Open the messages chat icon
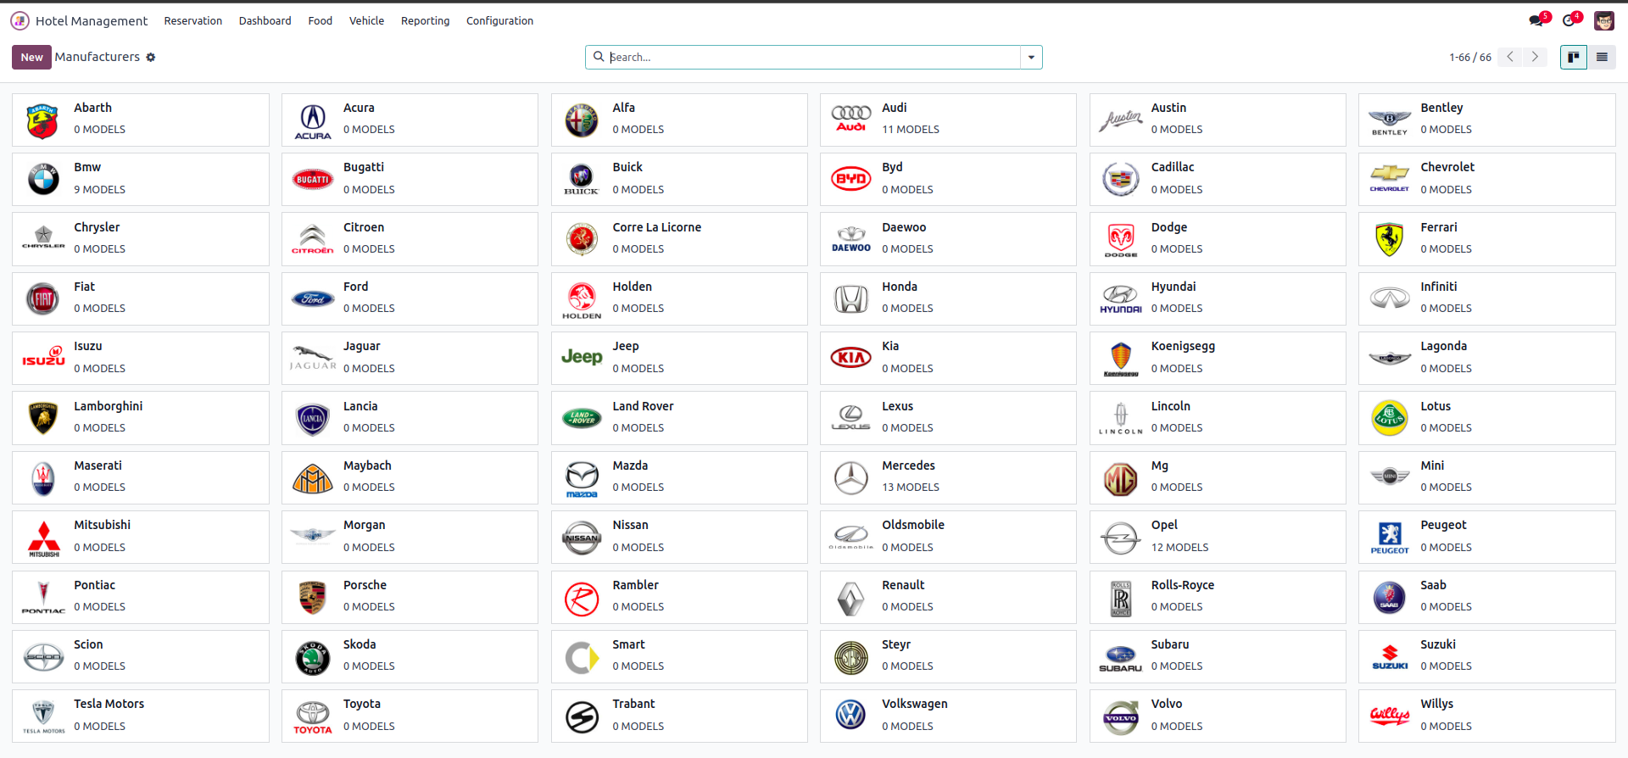The image size is (1628, 758). [1536, 20]
